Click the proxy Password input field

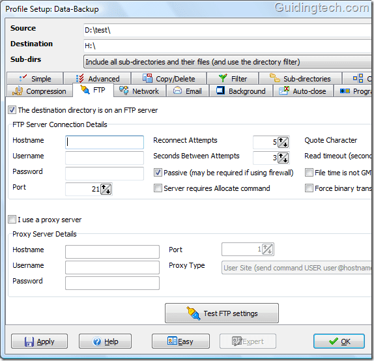[x=112, y=283]
